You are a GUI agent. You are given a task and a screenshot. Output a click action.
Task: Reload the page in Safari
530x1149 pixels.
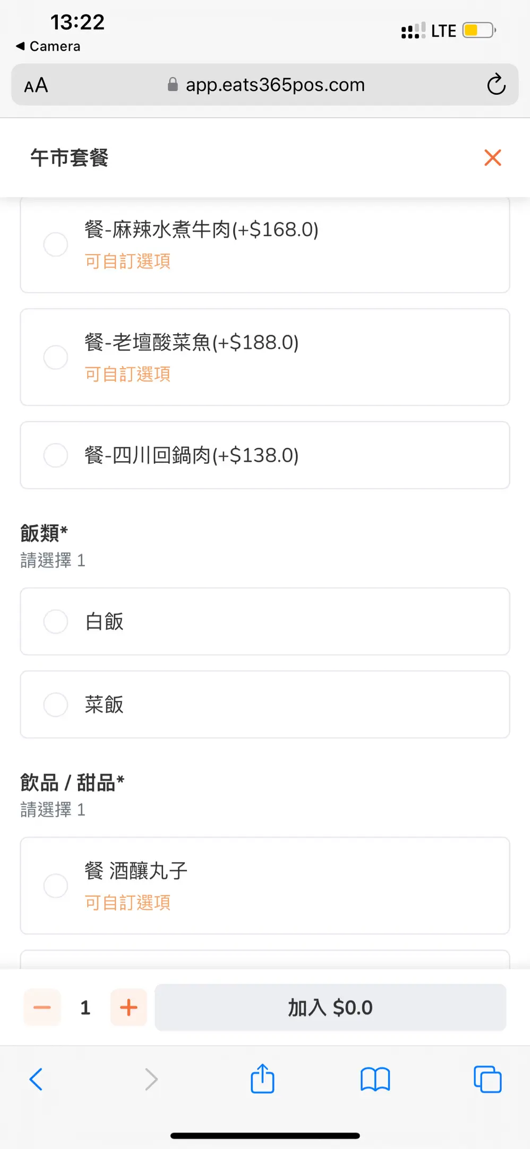click(496, 85)
